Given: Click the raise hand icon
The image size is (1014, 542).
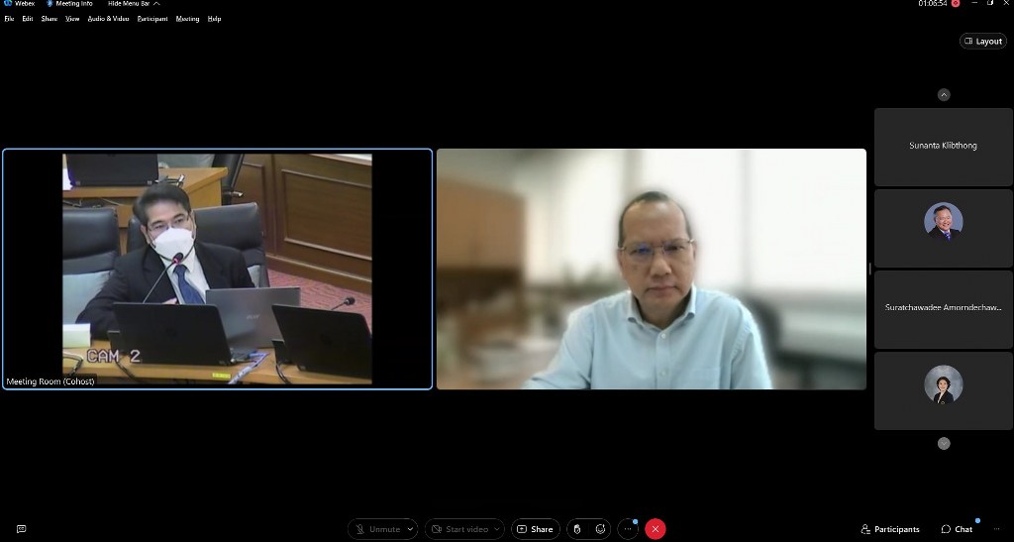Looking at the screenshot, I should [577, 529].
